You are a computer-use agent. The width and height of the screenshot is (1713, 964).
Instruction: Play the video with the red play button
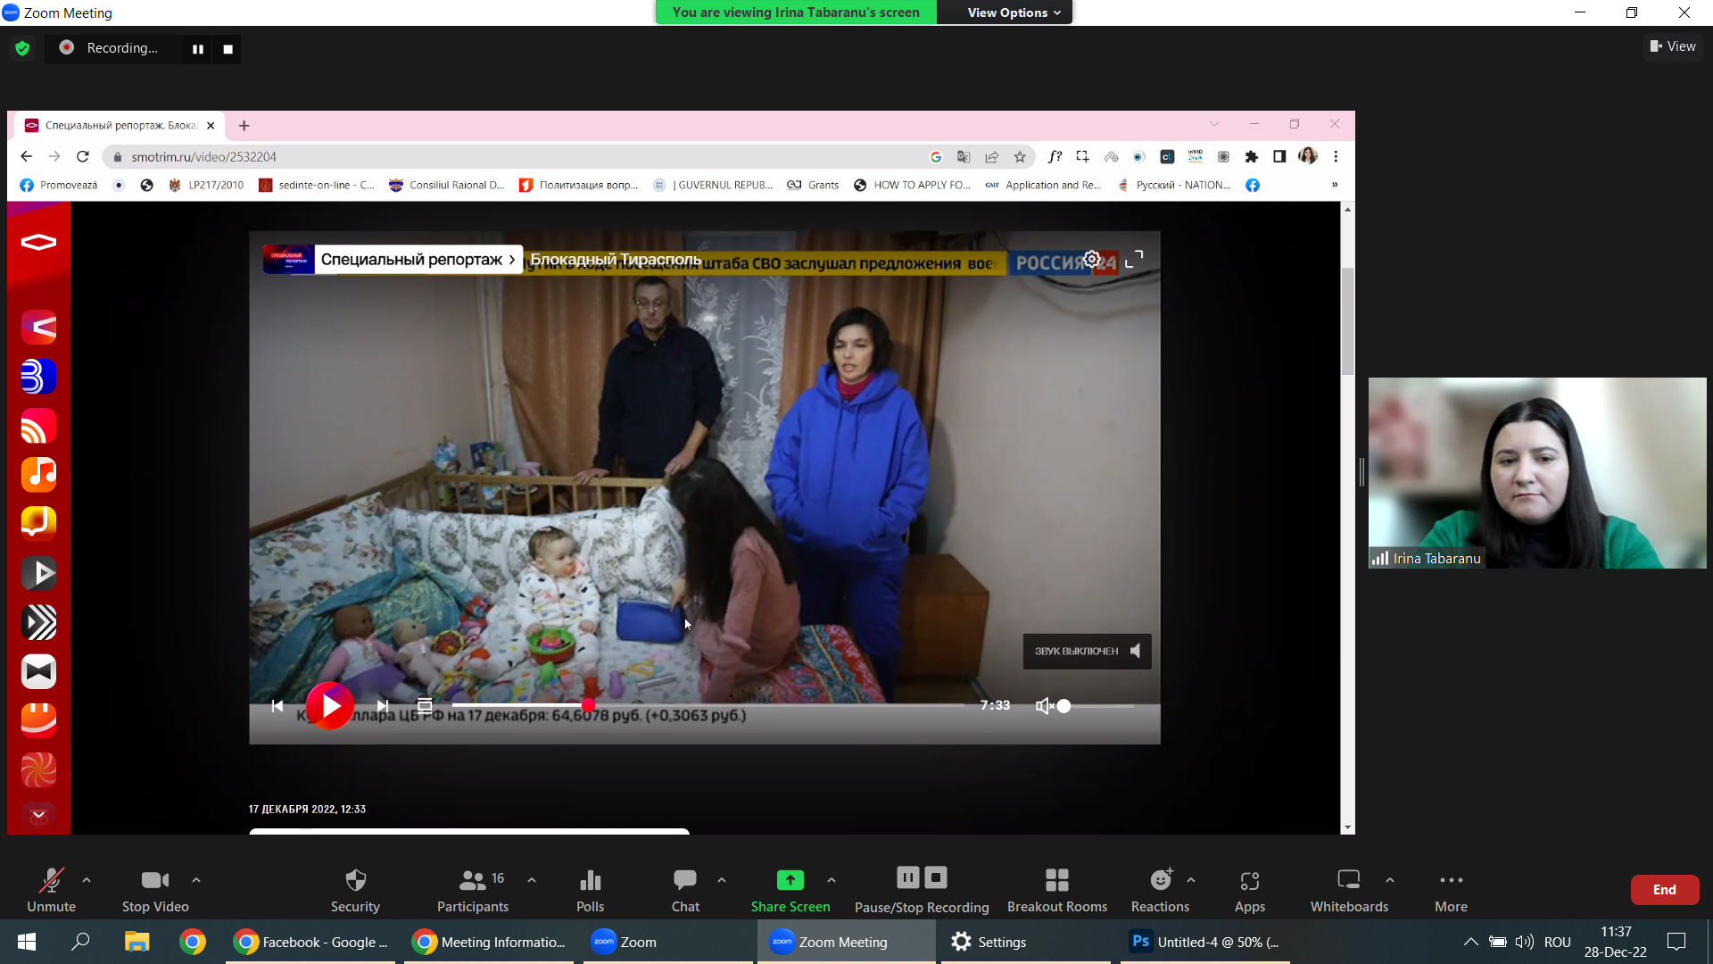click(330, 706)
